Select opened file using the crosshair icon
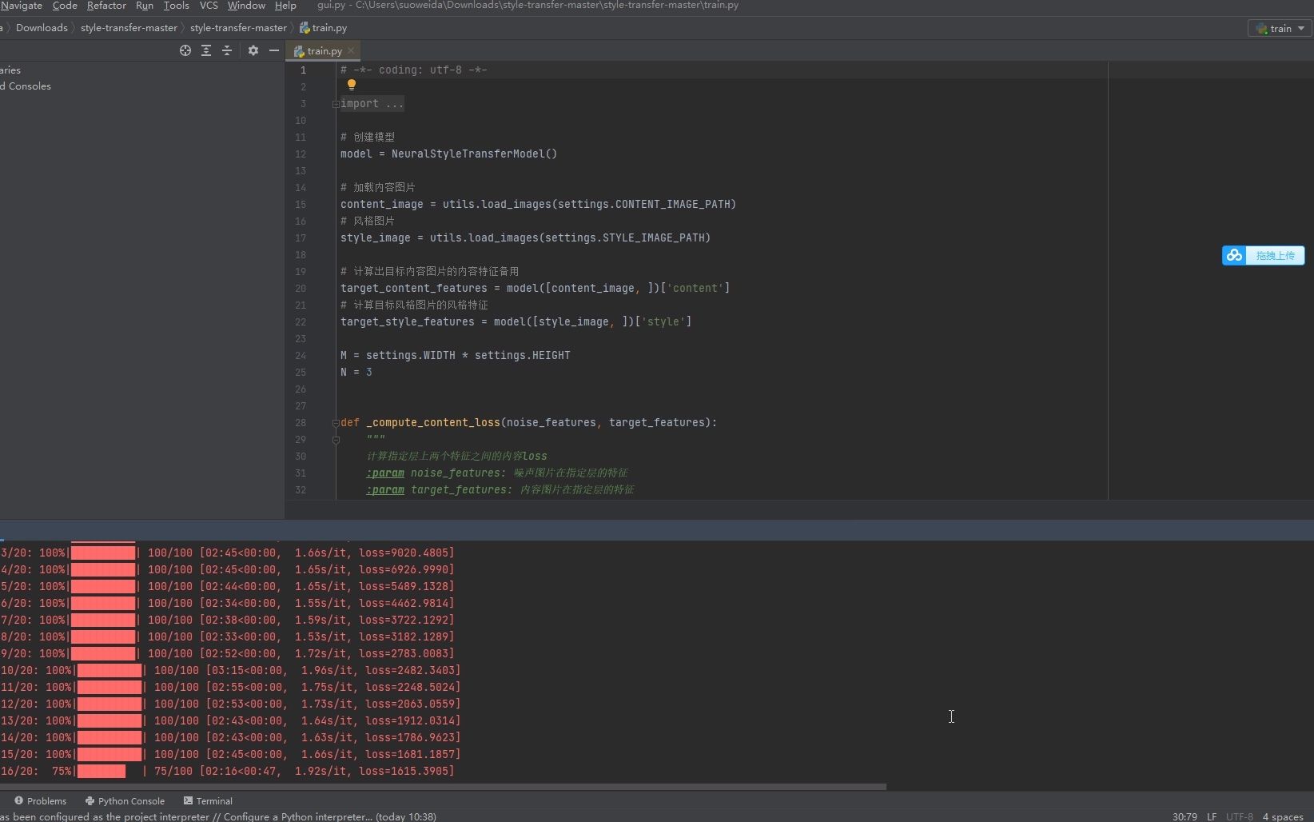The height and width of the screenshot is (822, 1314). coord(185,50)
